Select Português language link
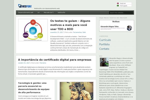Viewport: 150px width, 100px height. click(x=124, y=6)
